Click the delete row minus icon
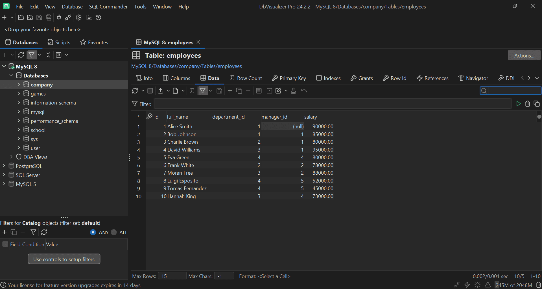 point(248,91)
